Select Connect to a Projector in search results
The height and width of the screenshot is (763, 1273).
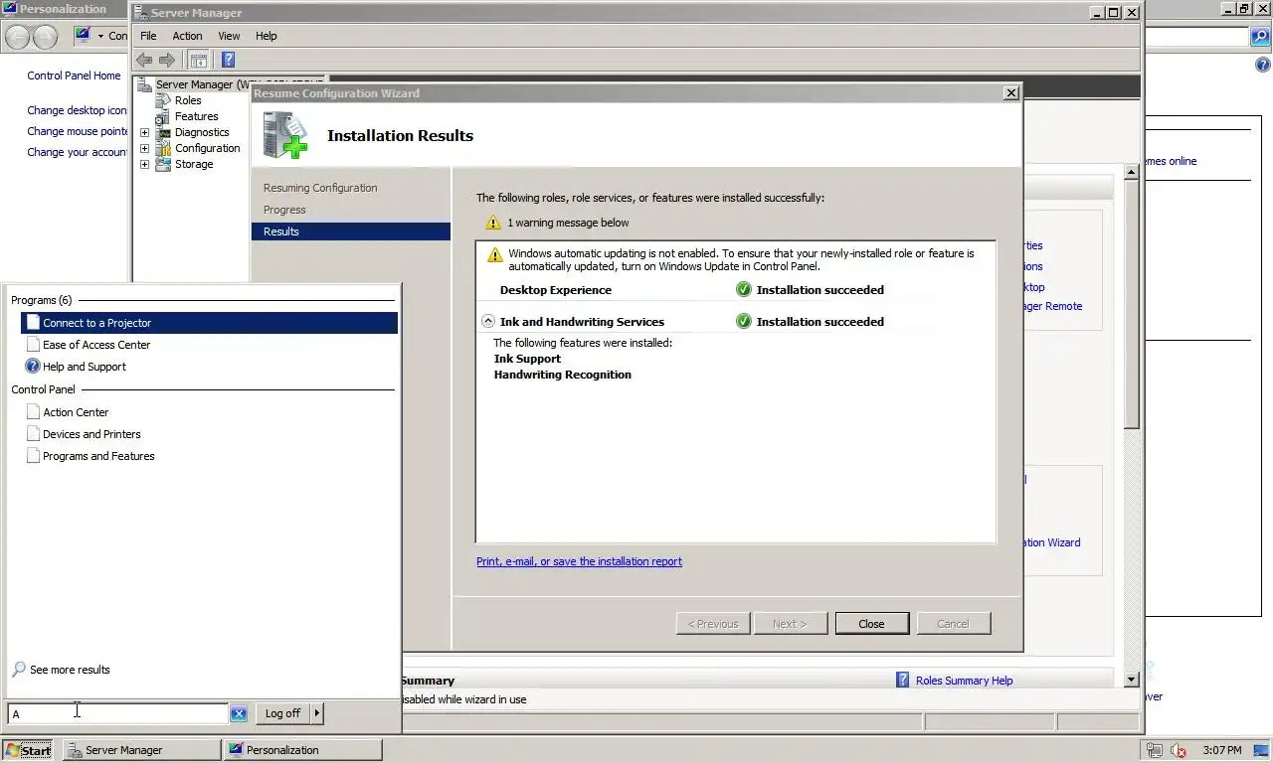(x=209, y=323)
